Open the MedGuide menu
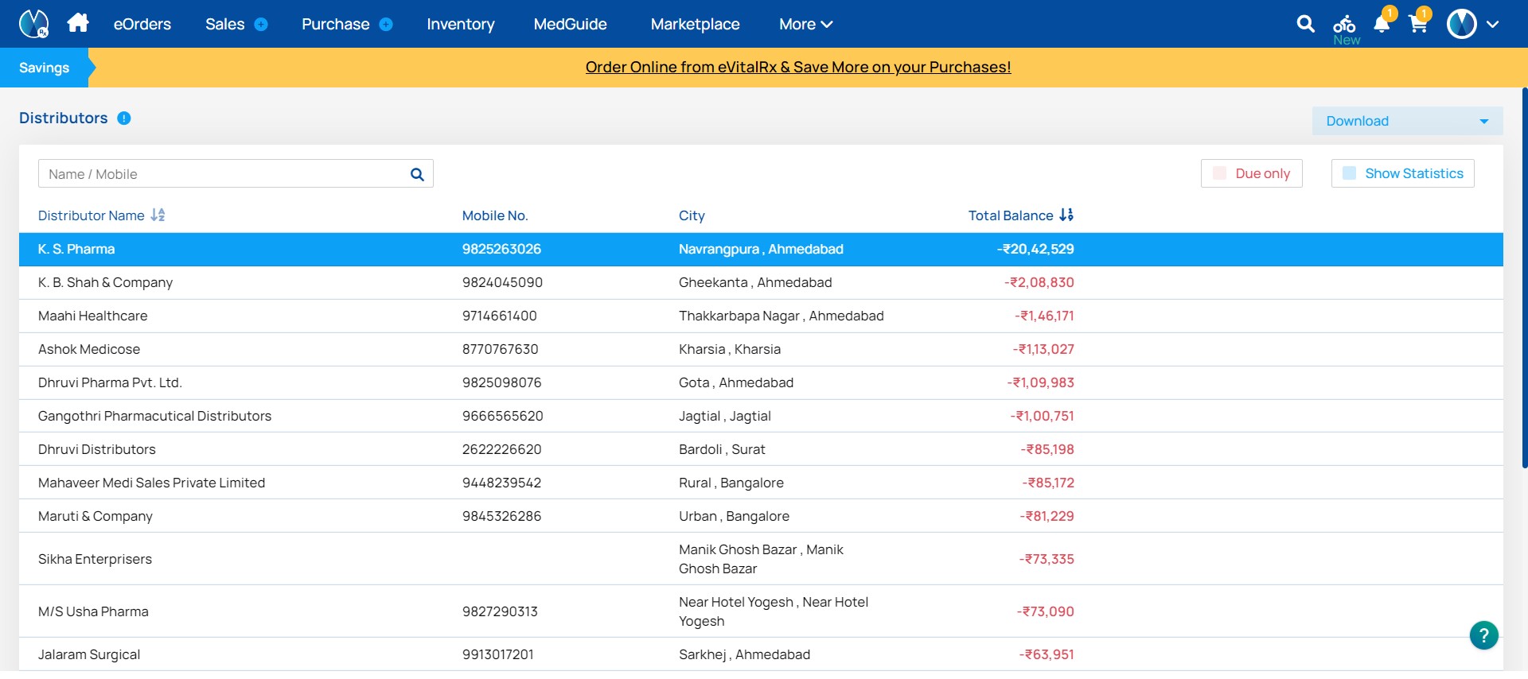 [x=571, y=25]
